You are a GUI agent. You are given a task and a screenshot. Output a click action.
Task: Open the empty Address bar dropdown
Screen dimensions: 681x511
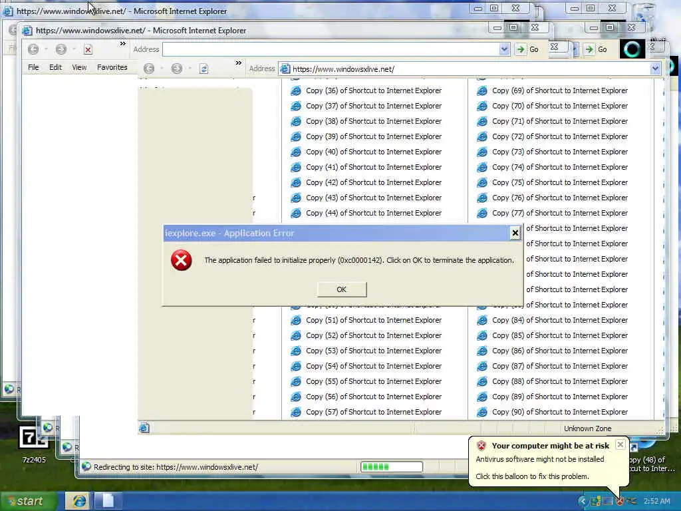tap(504, 49)
